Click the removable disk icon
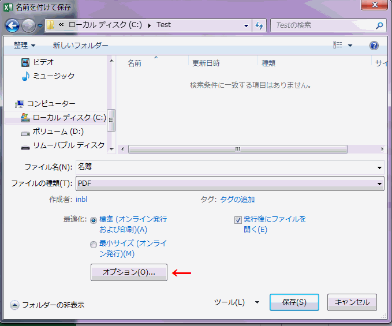392x326 pixels. 25,148
